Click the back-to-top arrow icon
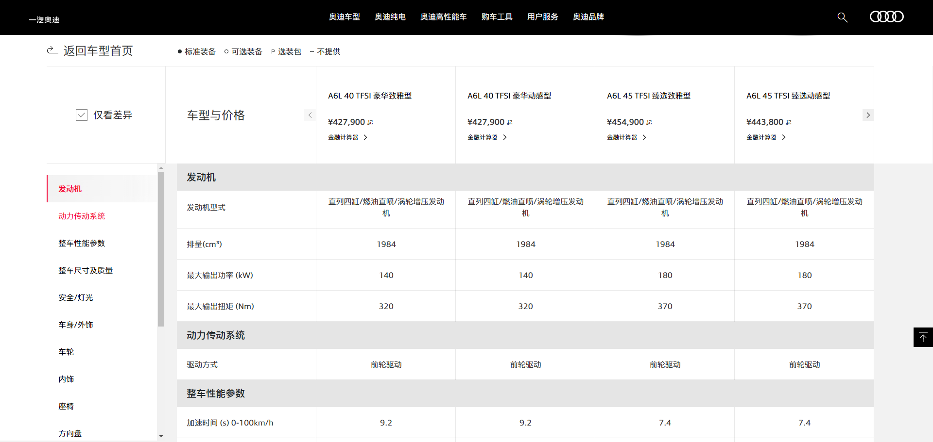This screenshot has height=442, width=933. tap(923, 337)
